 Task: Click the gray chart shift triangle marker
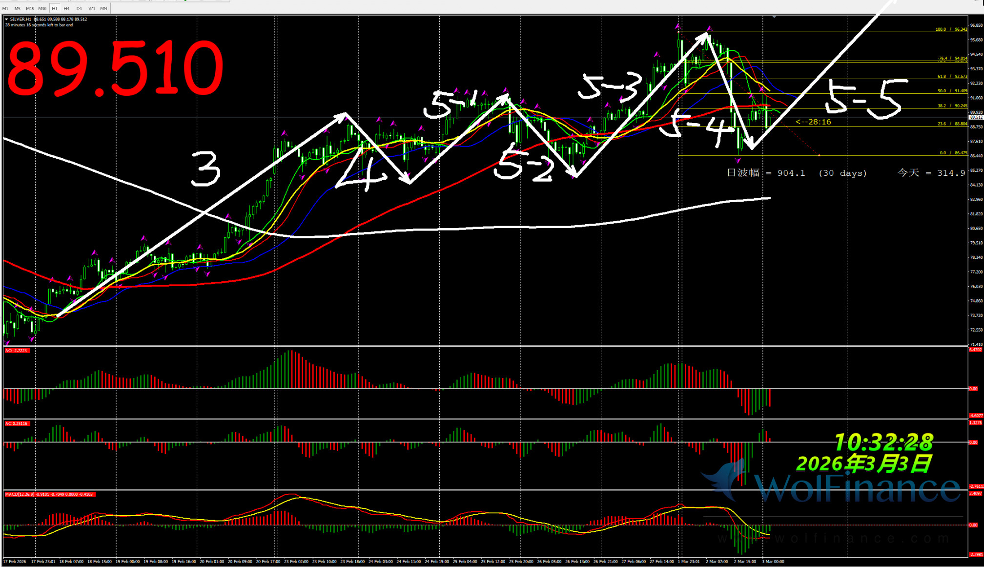[x=774, y=17]
